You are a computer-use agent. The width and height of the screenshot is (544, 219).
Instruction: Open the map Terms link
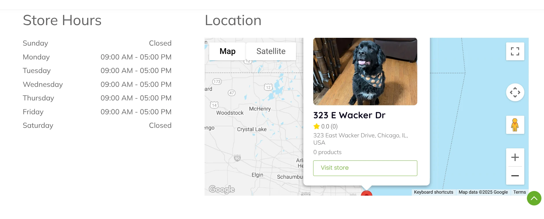point(519,192)
